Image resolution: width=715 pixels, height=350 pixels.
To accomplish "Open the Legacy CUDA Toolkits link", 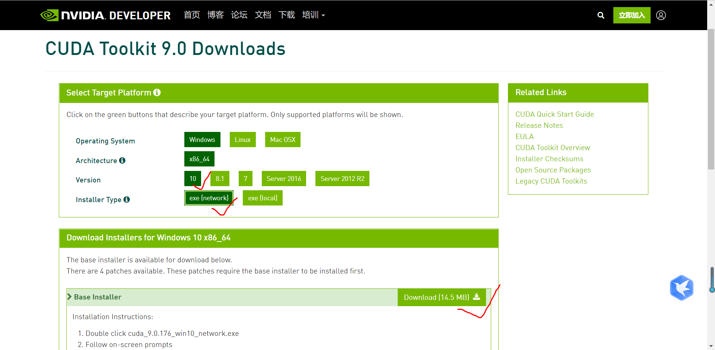I will pos(551,181).
